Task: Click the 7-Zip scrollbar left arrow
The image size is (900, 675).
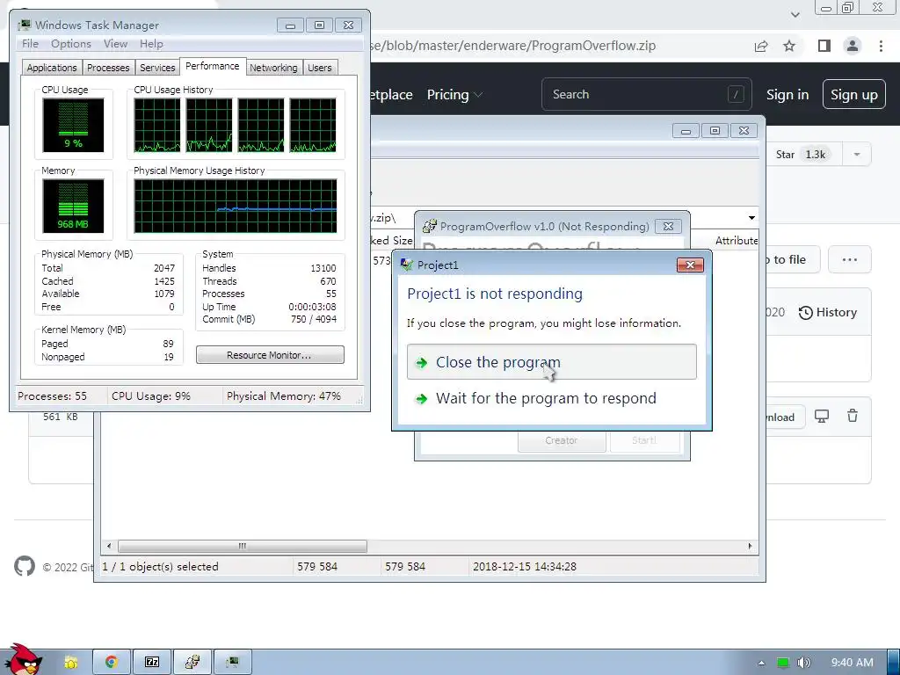Action: [x=108, y=546]
